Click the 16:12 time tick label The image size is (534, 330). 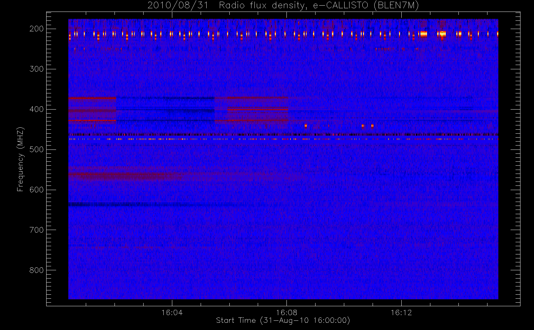pos(402,313)
